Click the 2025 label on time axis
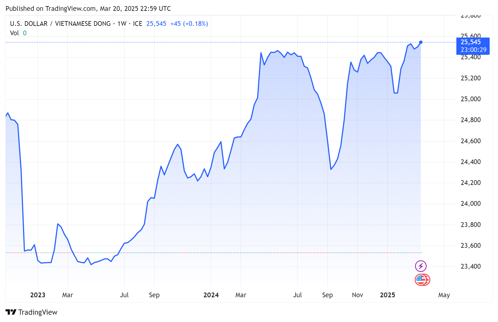The image size is (498, 322). [387, 295]
